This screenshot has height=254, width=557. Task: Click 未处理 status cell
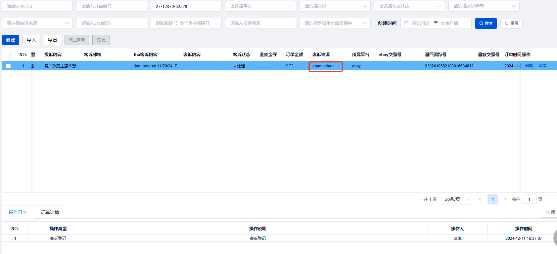[x=239, y=66]
